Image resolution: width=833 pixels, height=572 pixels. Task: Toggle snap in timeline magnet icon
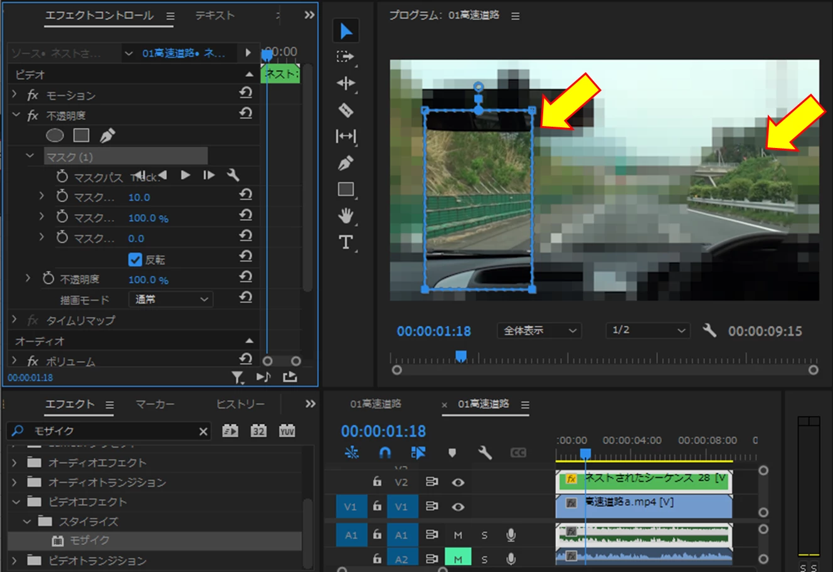pyautogui.click(x=385, y=453)
